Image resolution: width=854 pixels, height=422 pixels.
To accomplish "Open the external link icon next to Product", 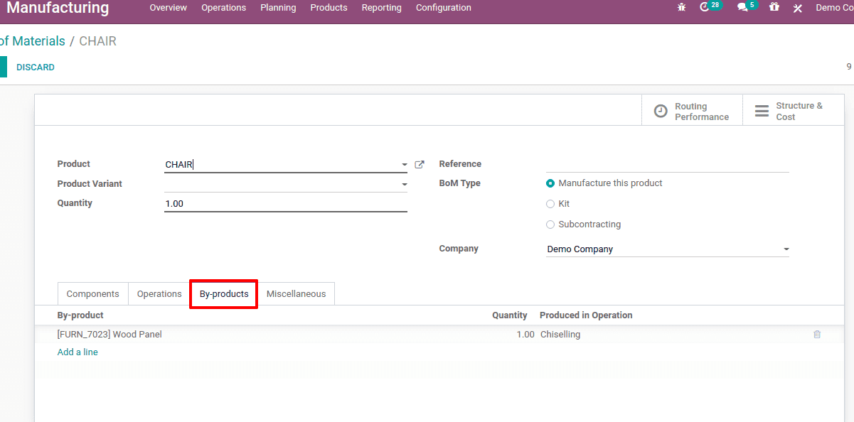I will (420, 164).
